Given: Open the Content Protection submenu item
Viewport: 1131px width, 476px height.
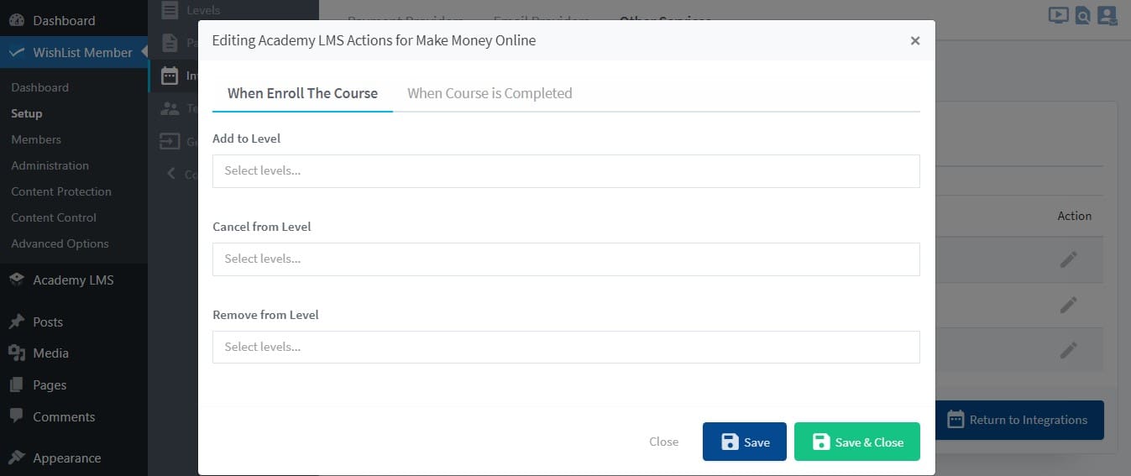Looking at the screenshot, I should (x=61, y=191).
